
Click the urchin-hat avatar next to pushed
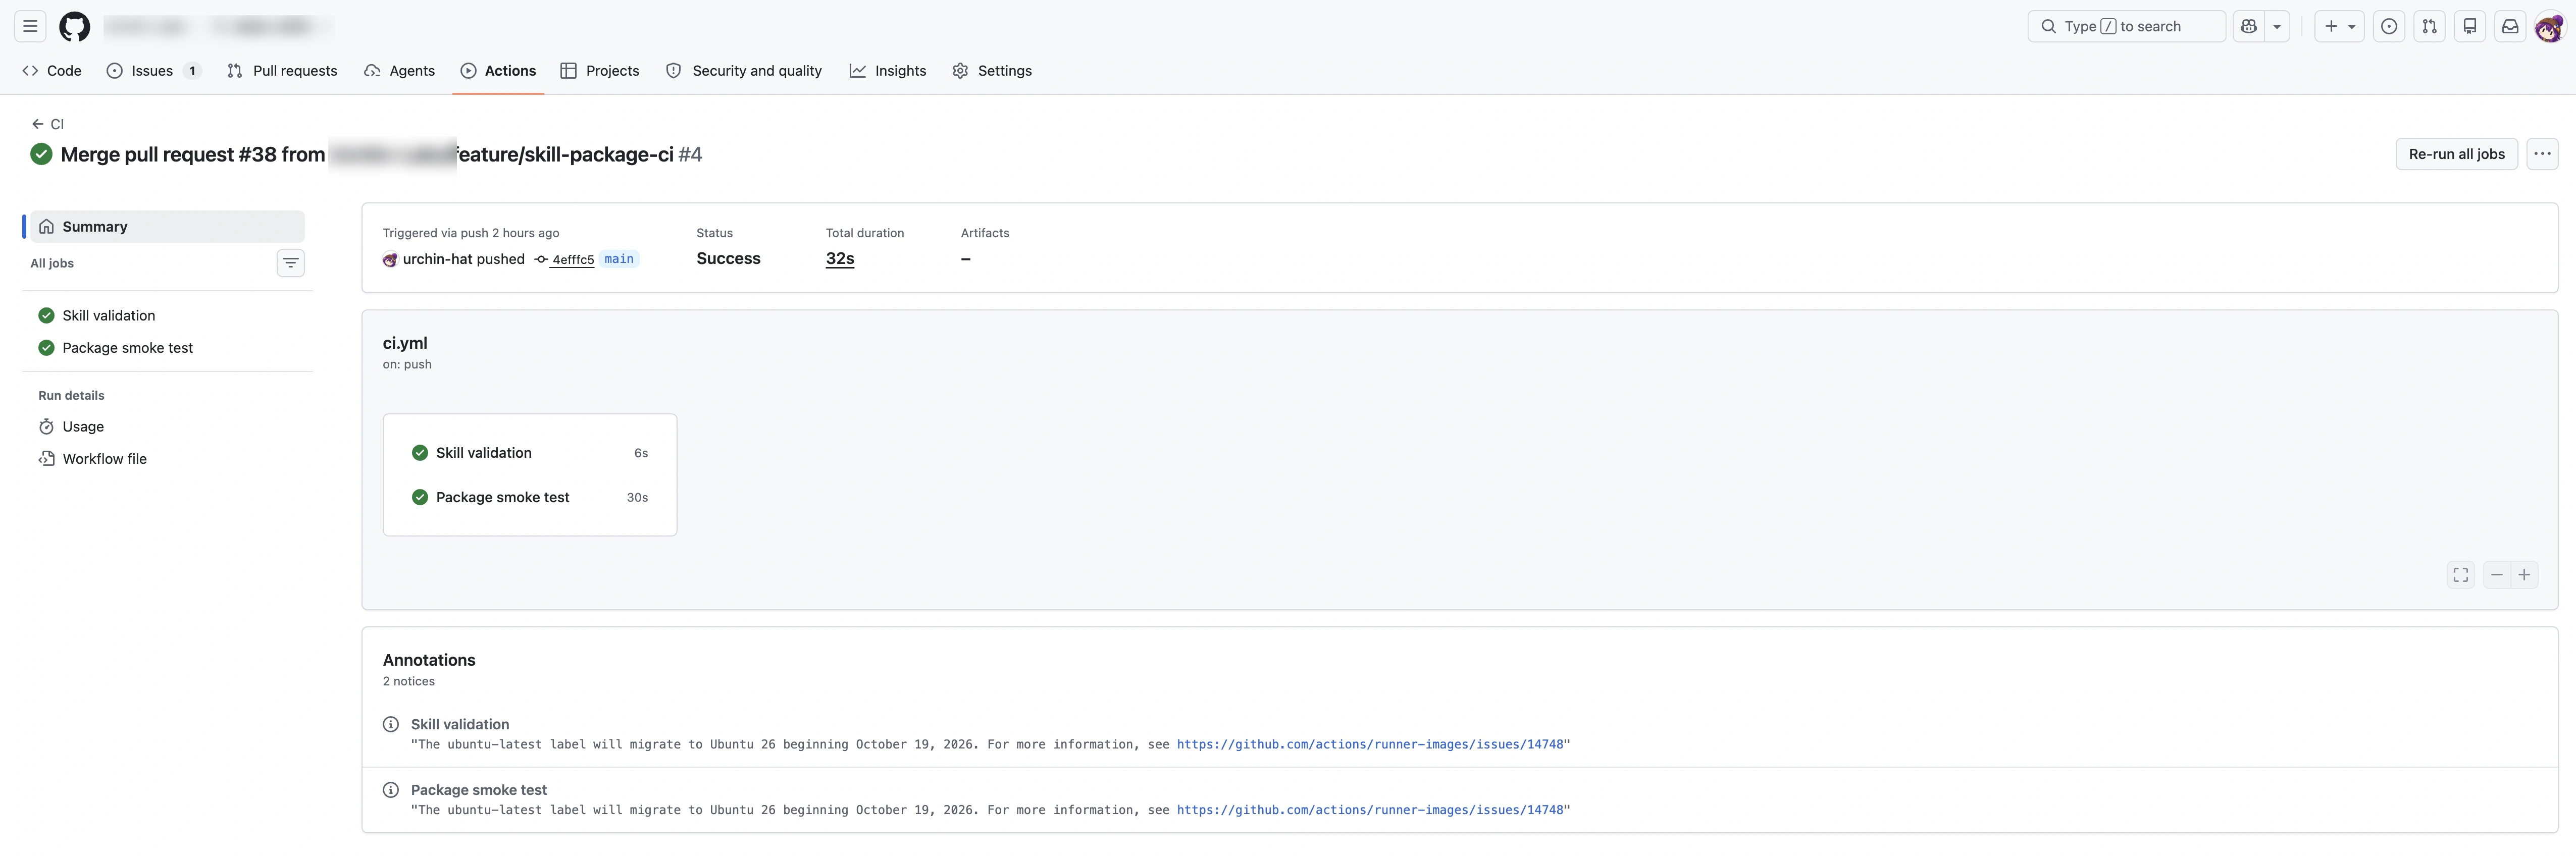coord(390,260)
